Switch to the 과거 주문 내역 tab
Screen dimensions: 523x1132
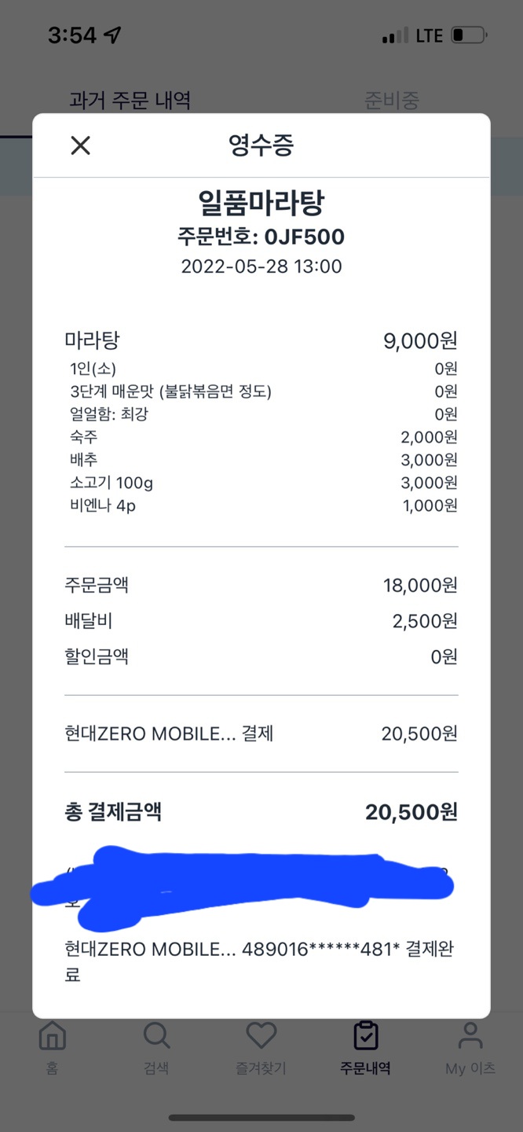(x=130, y=101)
